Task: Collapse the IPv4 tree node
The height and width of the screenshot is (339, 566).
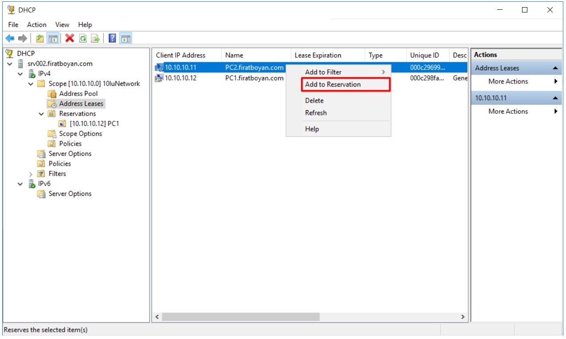Action: (20, 74)
